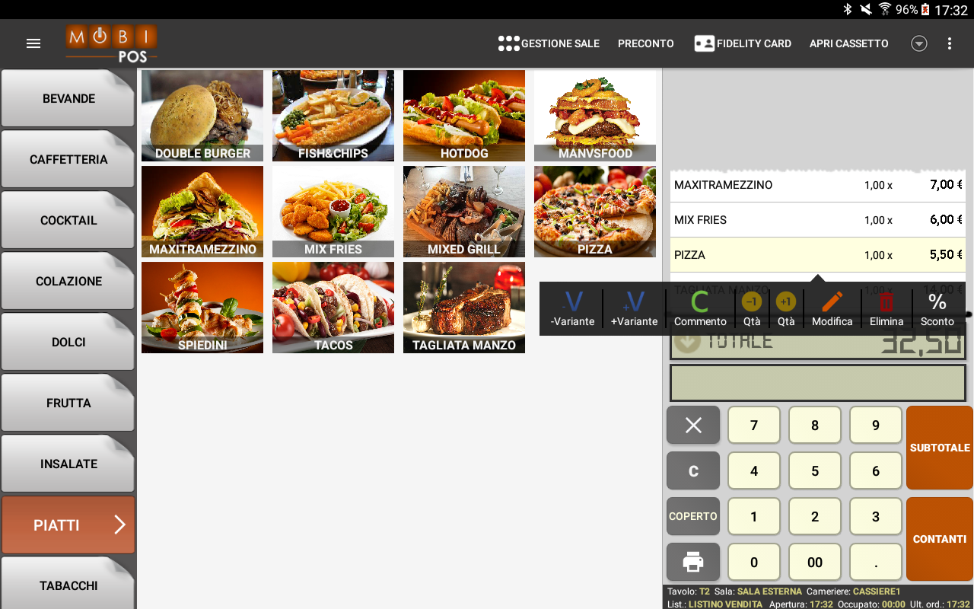Check the battery status icon
The width and height of the screenshot is (974, 609).
coord(925,10)
